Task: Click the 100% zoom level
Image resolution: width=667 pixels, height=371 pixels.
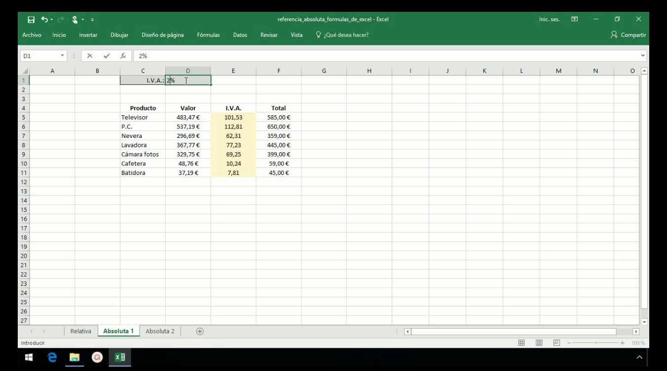Action: pyautogui.click(x=638, y=343)
